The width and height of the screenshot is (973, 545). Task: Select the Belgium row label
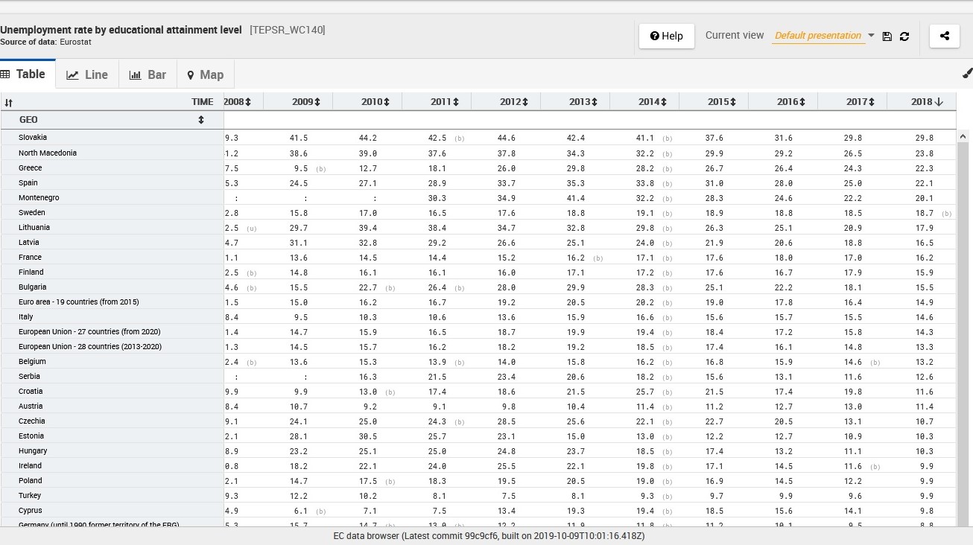[32, 361]
